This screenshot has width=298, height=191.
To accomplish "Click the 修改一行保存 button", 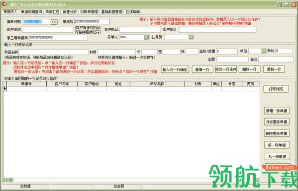I will pyautogui.click(x=226, y=69).
